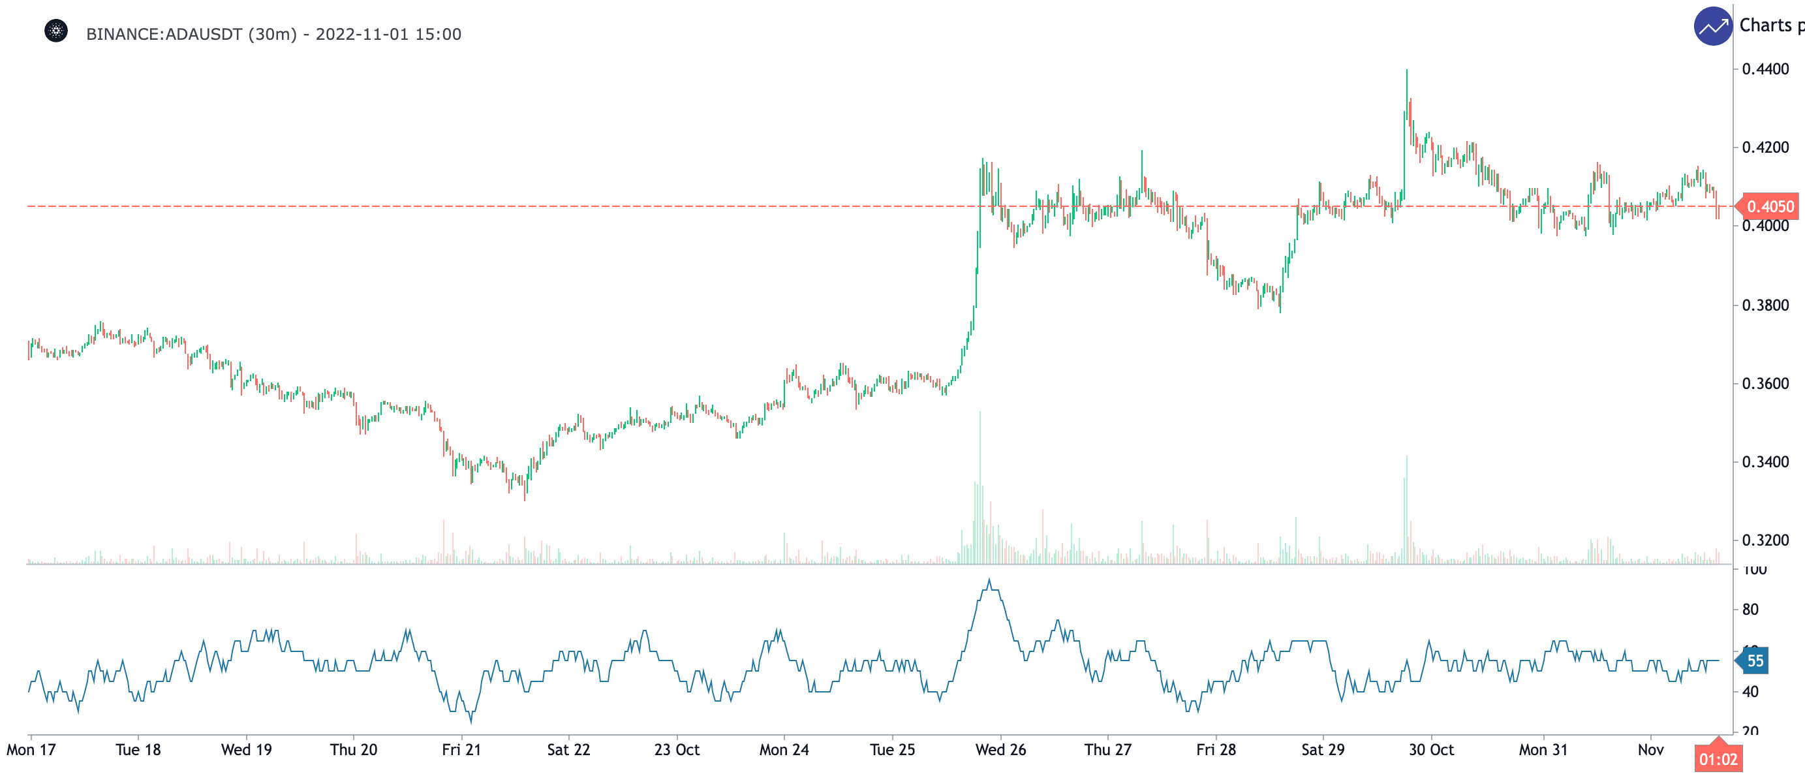Screen dimensions: 1805x778
Task: Click the red 0.4050 current price tag
Action: tap(1769, 207)
